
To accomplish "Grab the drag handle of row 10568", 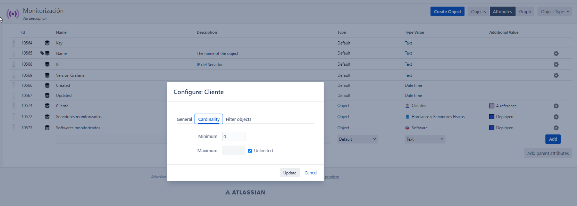I will 14,64.
